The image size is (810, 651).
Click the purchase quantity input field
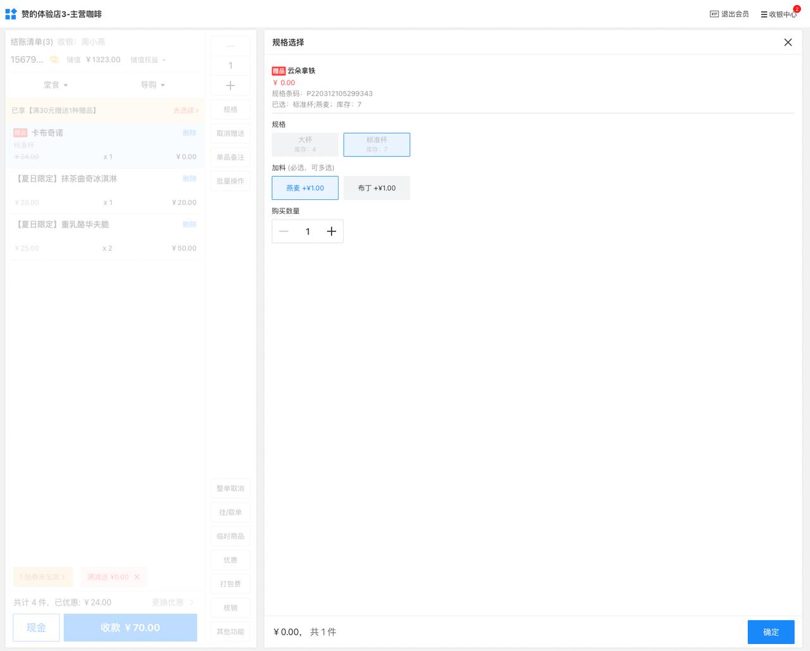pyautogui.click(x=308, y=232)
